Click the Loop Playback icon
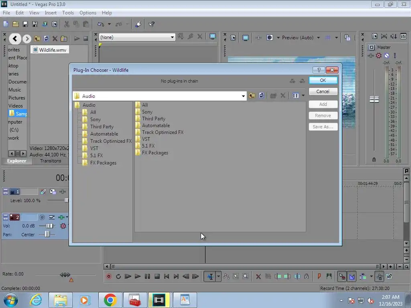 118,276
